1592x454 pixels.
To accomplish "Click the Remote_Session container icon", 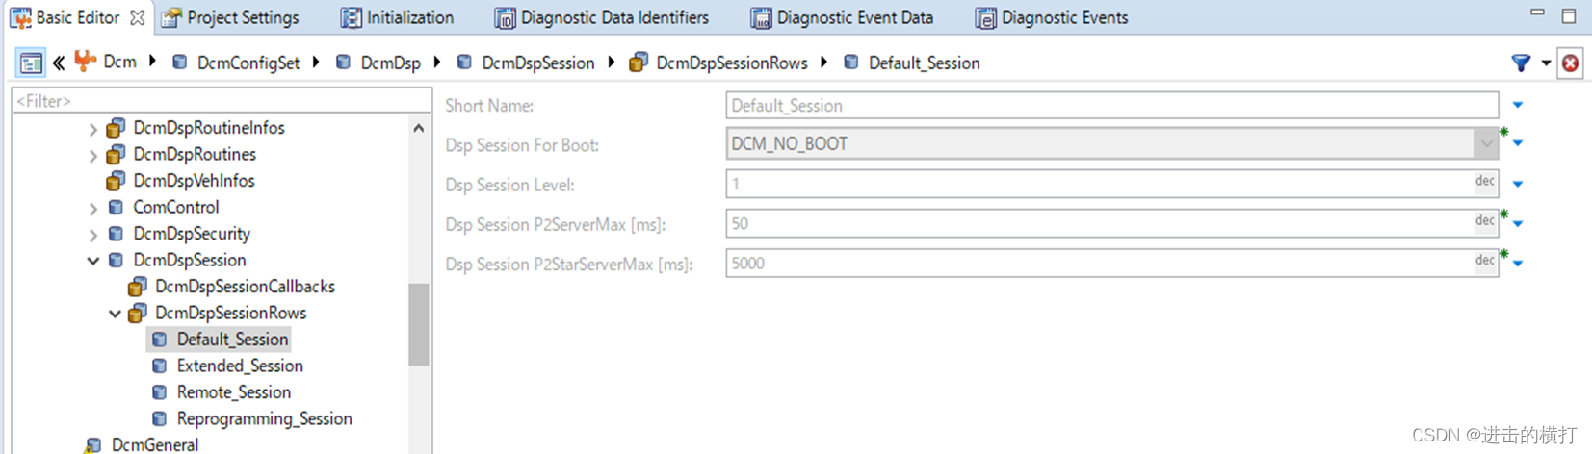I will tap(160, 391).
